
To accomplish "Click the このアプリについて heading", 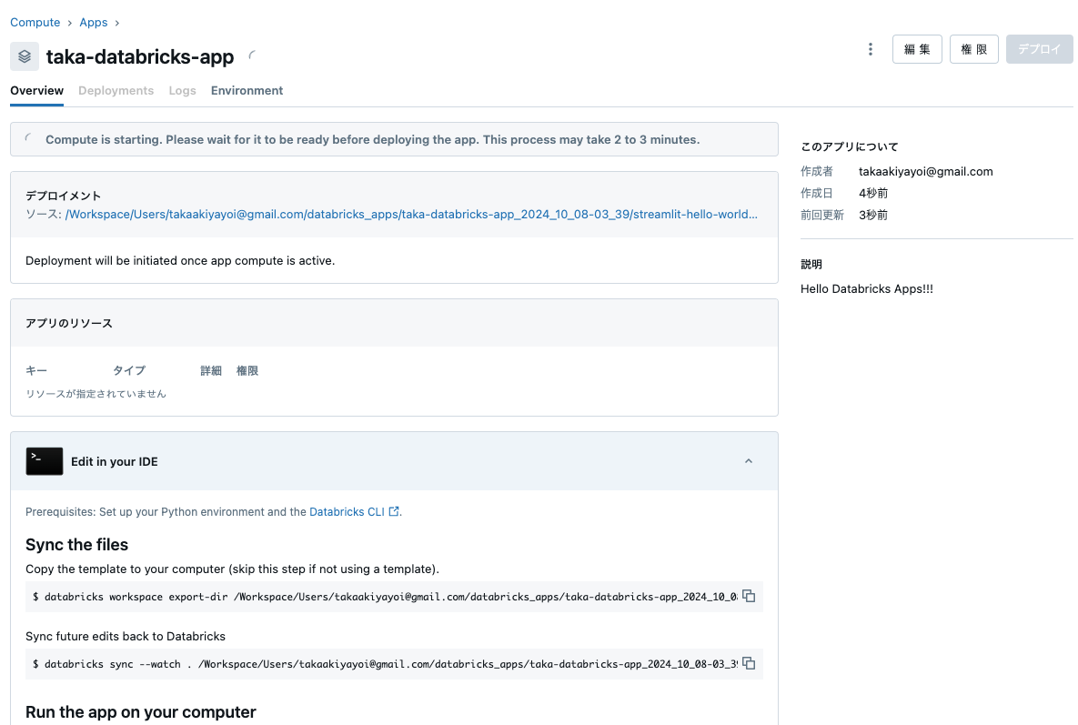I will (x=849, y=146).
